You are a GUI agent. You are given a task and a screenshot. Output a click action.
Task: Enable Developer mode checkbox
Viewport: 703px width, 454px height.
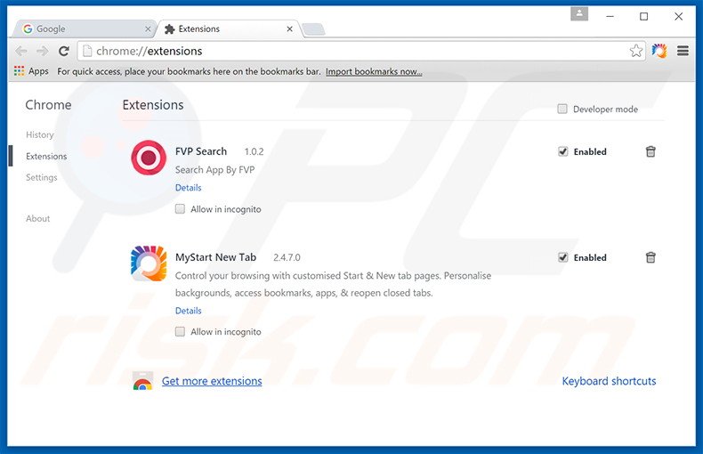point(562,109)
